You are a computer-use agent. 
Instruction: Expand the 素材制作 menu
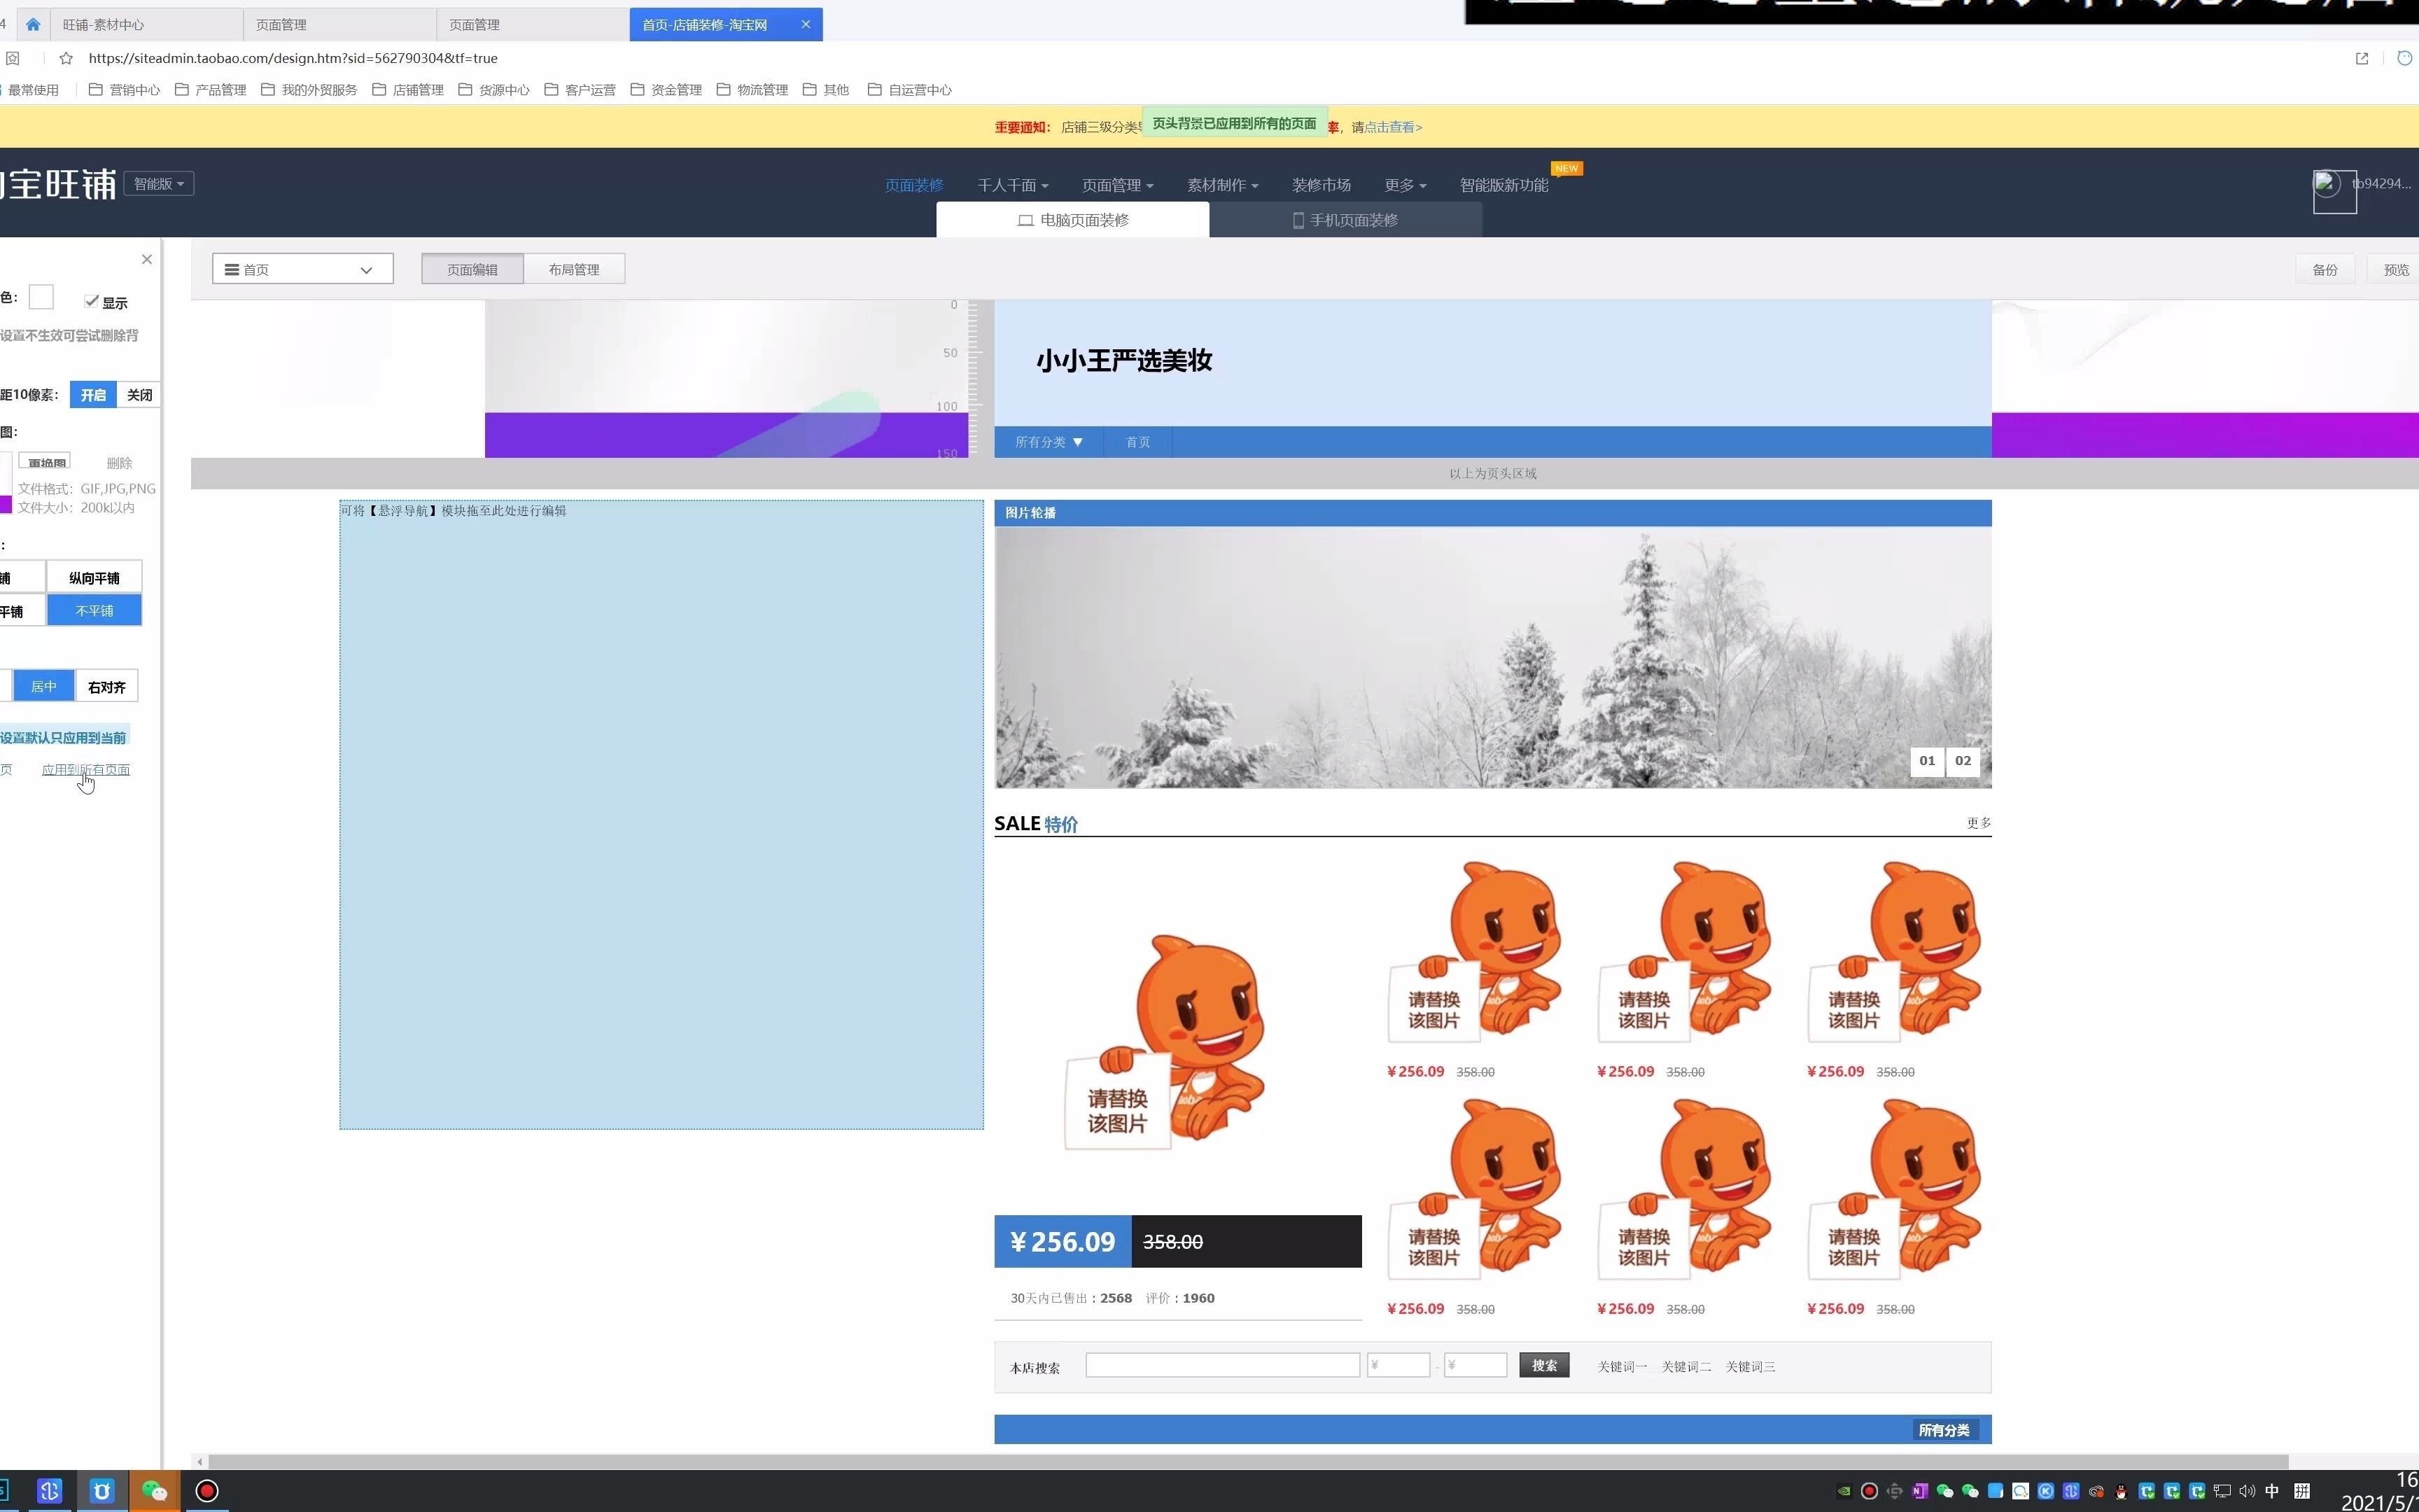coord(1223,185)
